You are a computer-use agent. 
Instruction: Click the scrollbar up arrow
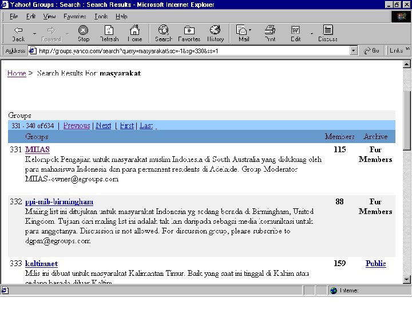(406, 64)
